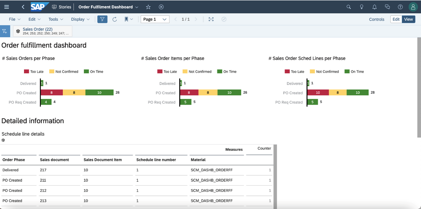The image size is (421, 209).
Task: Click the cube icon under Schedule line details
Action: click(x=3, y=140)
